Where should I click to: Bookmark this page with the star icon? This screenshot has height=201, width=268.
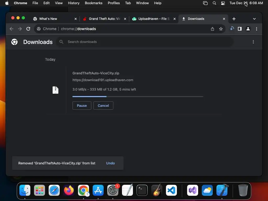pyautogui.click(x=221, y=29)
